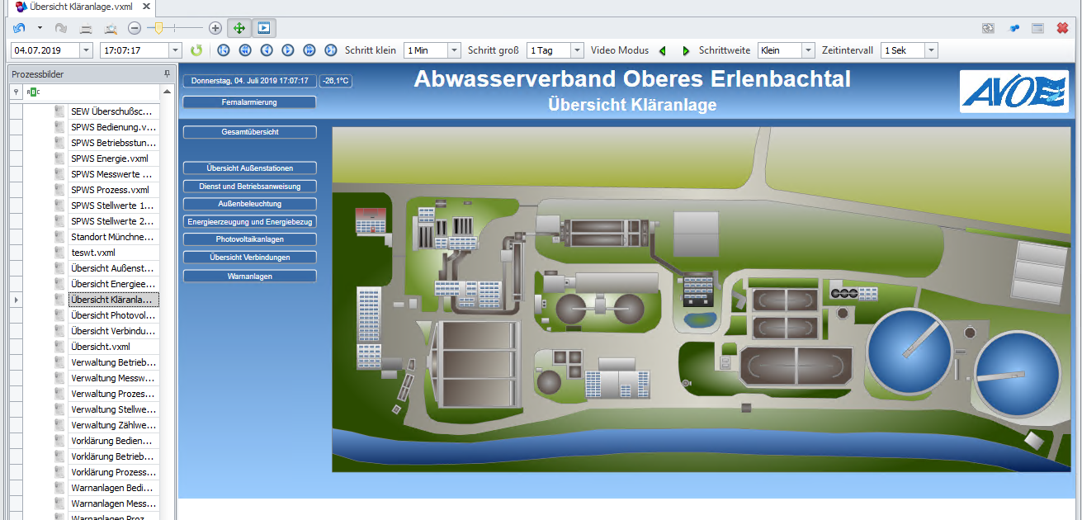
Task: Open Übersicht Verbindungen button
Action: tap(249, 258)
